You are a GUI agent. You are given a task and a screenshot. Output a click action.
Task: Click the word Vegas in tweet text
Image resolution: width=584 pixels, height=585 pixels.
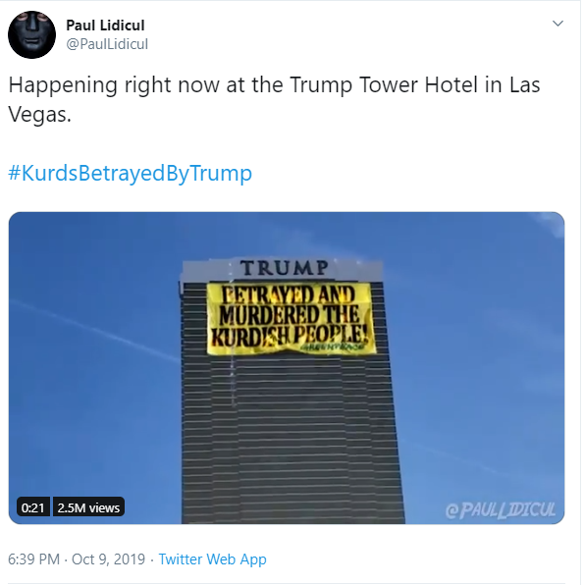(x=39, y=114)
